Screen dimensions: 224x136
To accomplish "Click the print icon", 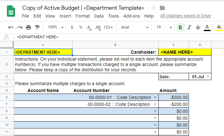I will tap(29, 27).
